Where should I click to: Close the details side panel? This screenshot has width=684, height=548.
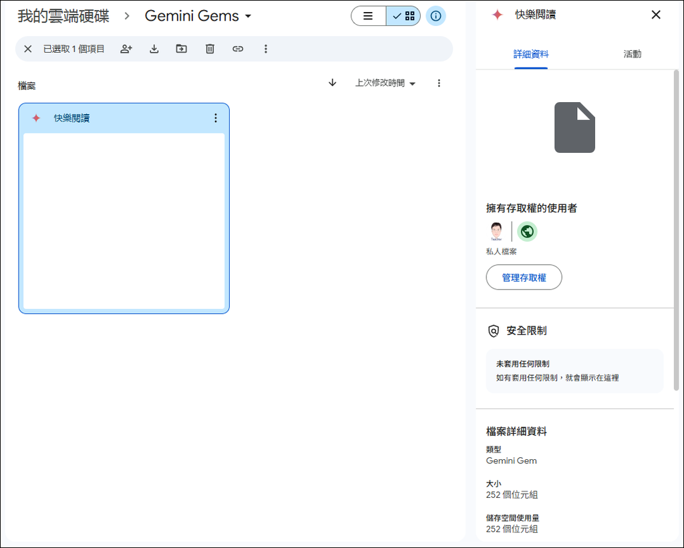coord(656,15)
